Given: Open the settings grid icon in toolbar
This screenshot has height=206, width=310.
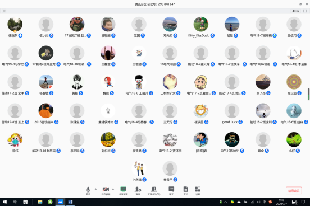Looking at the screenshot, I should pyautogui.click(x=198, y=191).
